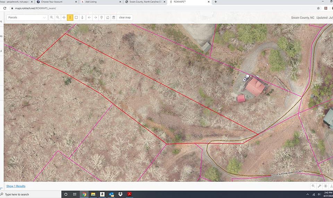The height and width of the screenshot is (198, 333).
Task: Click the bottom-right circular locate target icon
Action: pyautogui.click(x=326, y=186)
